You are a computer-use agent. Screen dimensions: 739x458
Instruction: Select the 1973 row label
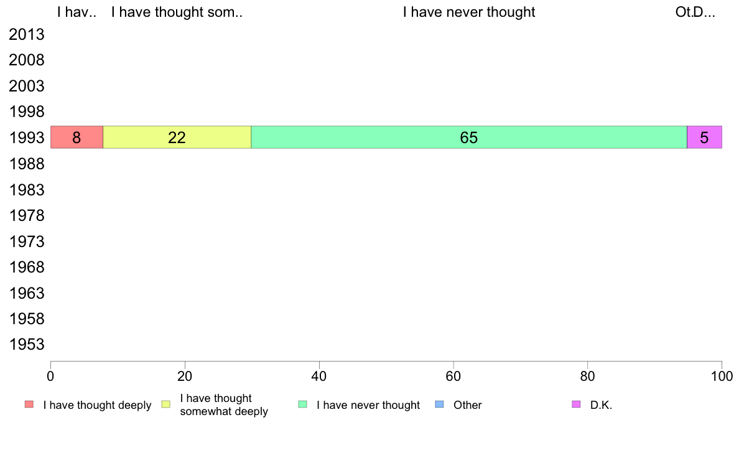(27, 241)
